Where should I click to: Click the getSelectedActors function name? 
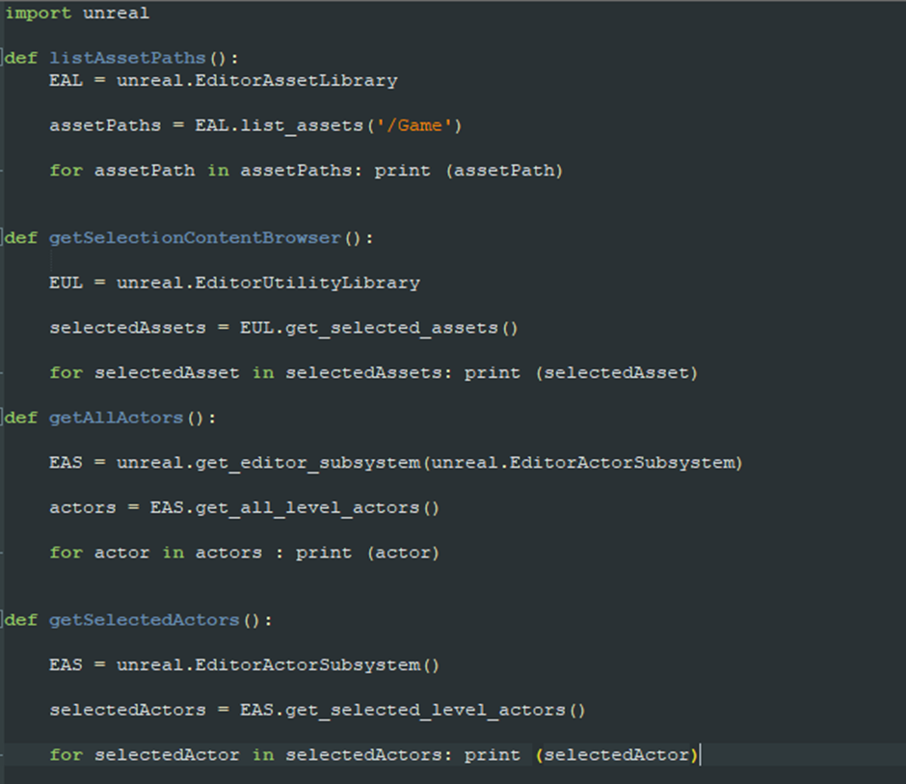(x=144, y=620)
